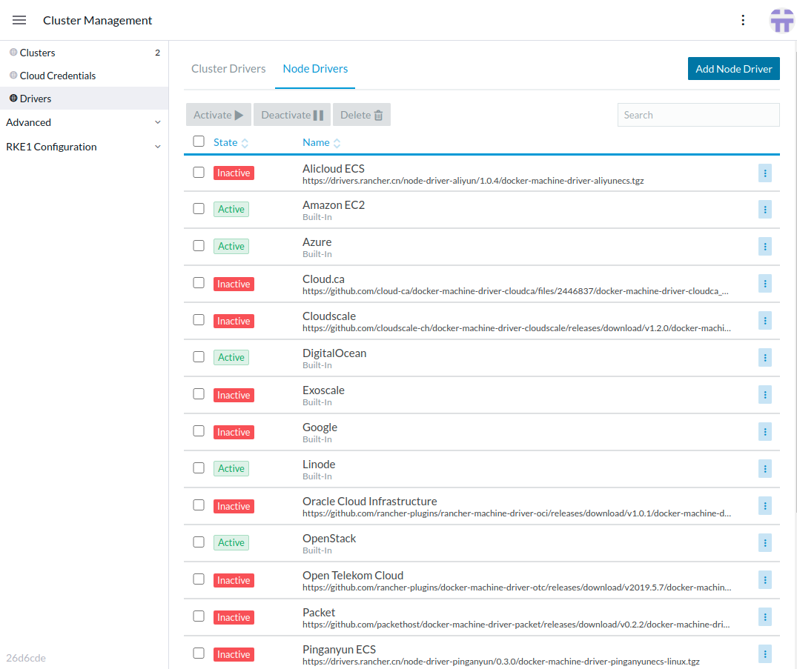Open the vertical dots menu in the header
This screenshot has height=669, width=797.
[743, 20]
